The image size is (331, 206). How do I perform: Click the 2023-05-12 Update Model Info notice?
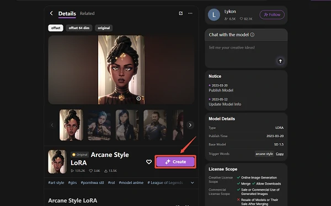click(x=225, y=102)
